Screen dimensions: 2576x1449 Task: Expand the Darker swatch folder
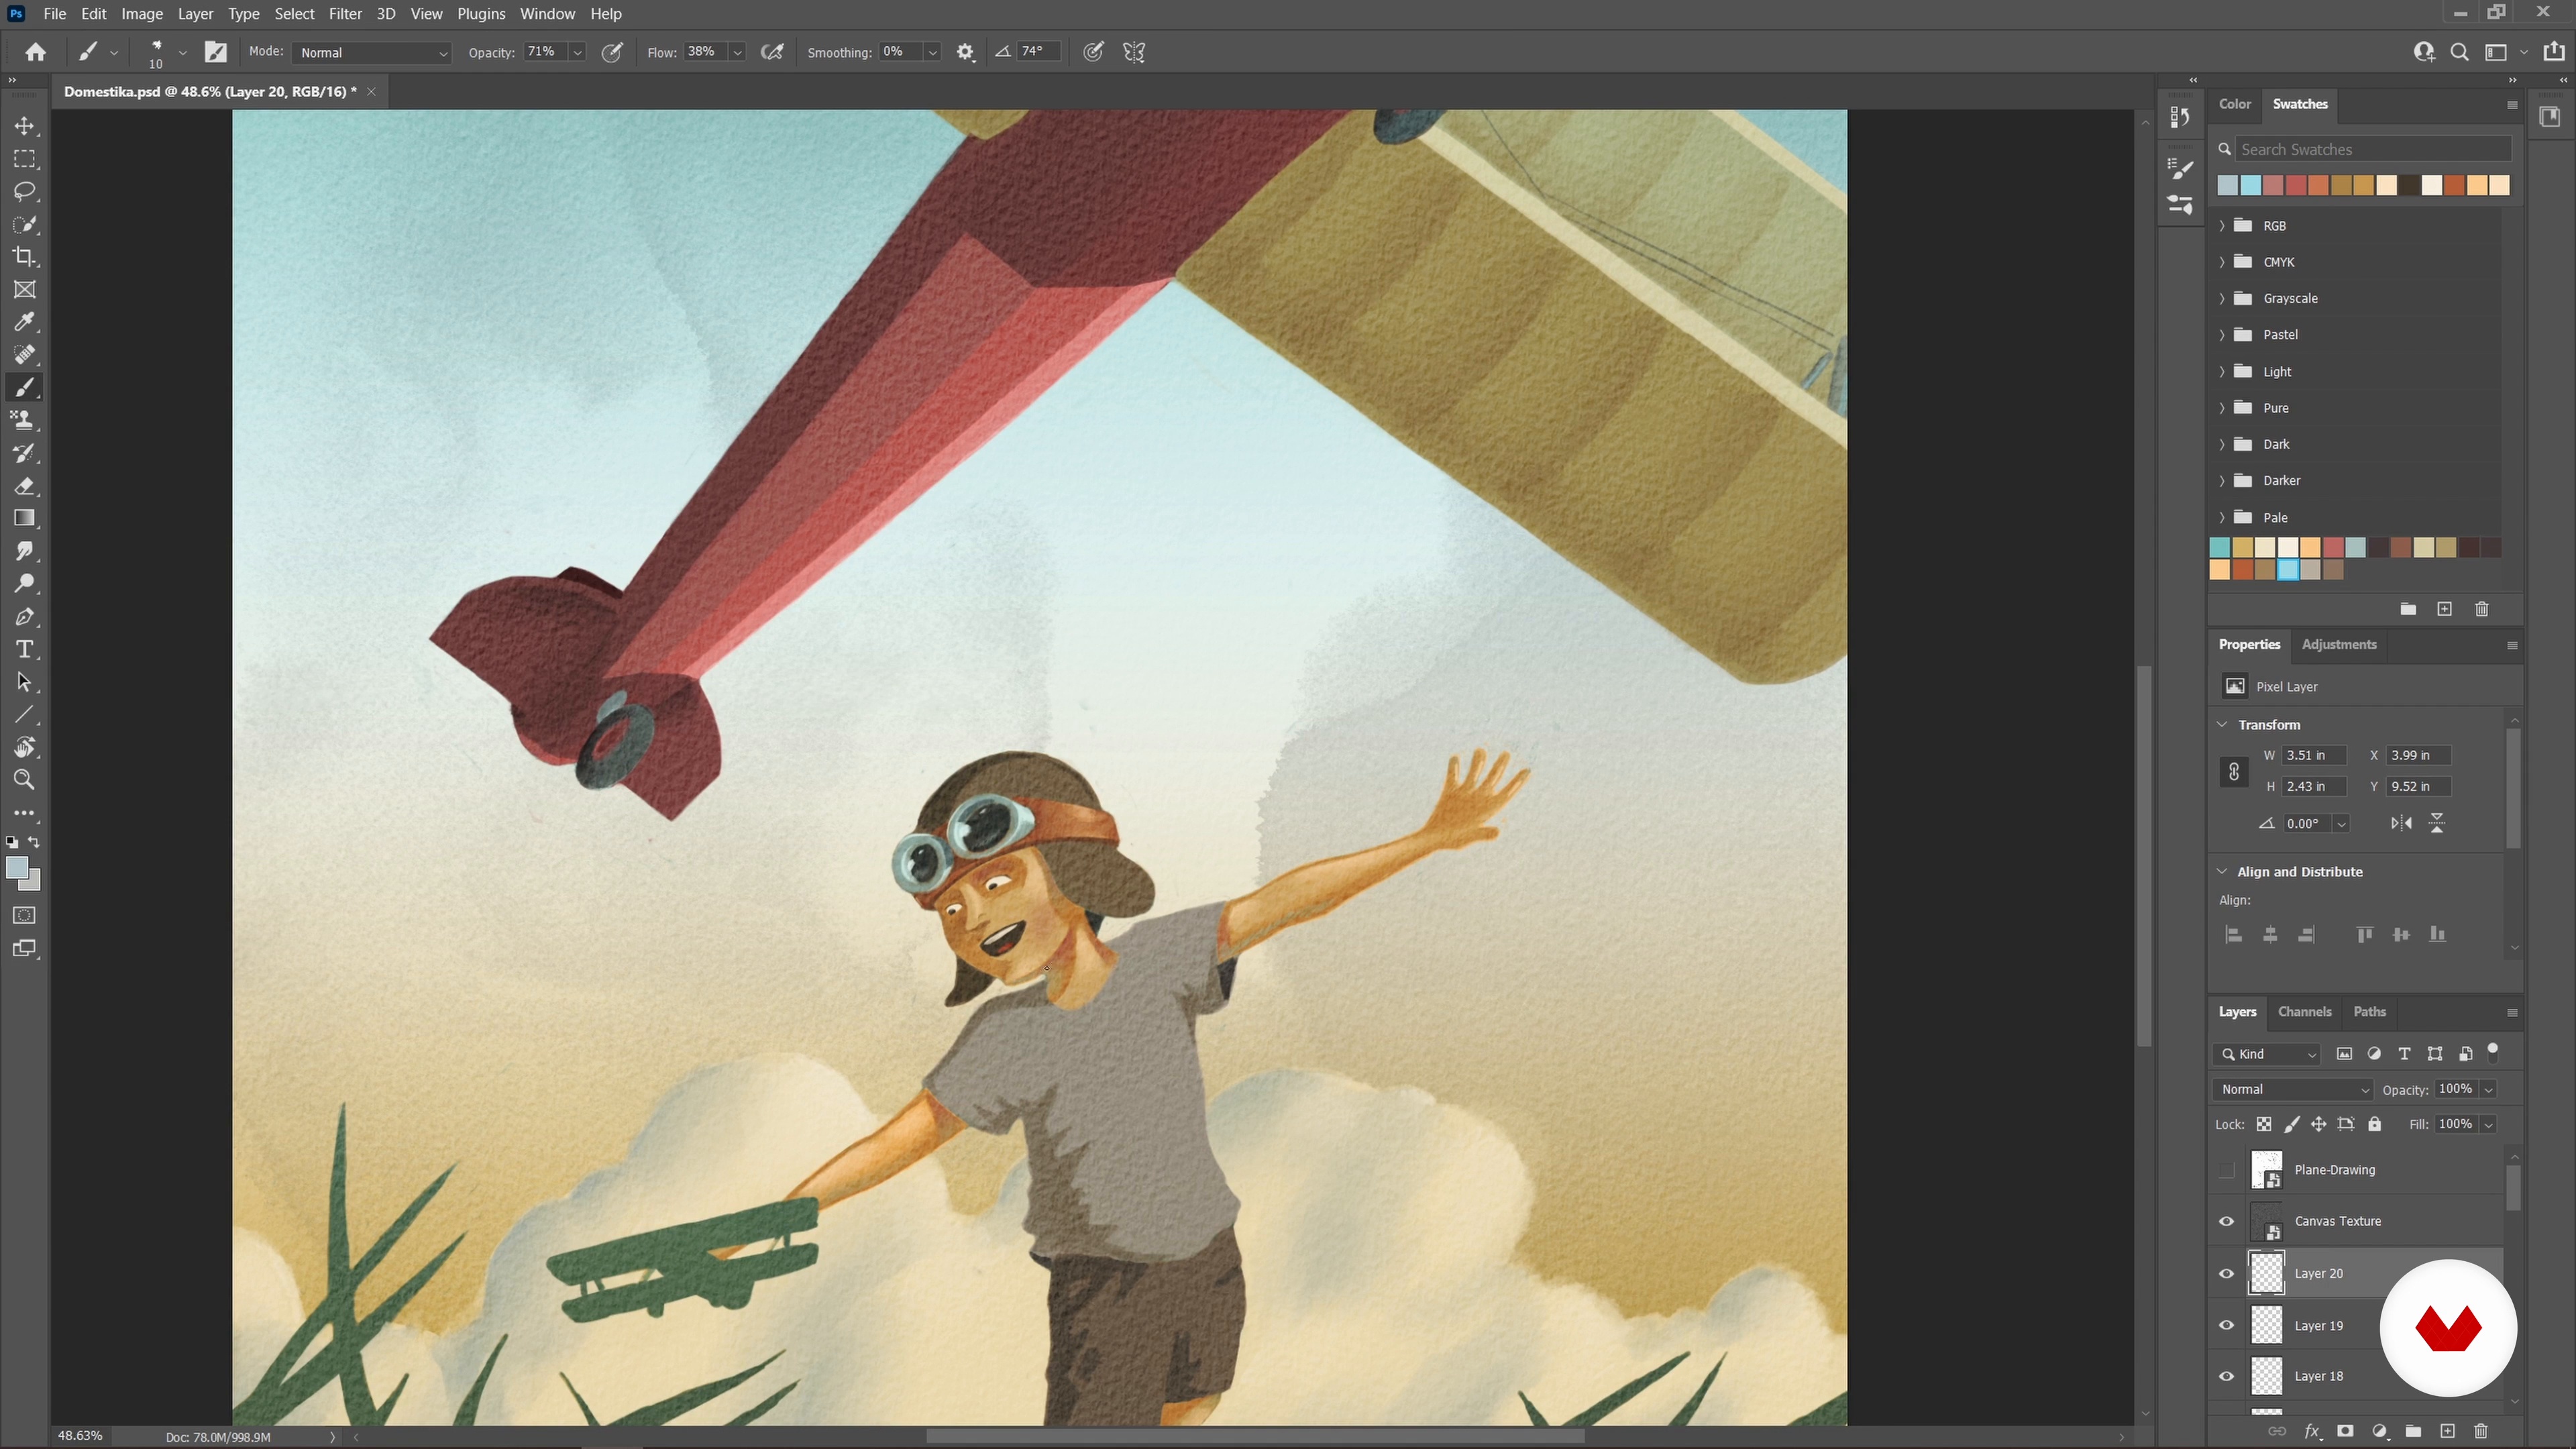click(2223, 481)
